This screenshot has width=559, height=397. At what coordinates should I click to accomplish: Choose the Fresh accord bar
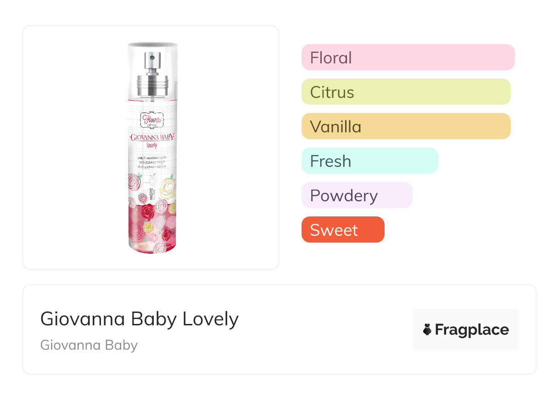[x=369, y=161]
